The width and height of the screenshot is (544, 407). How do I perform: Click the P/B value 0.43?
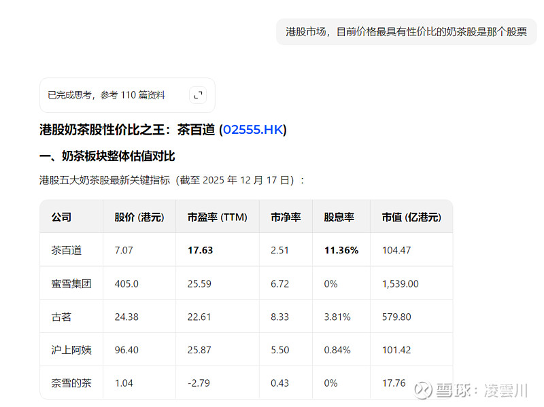[x=279, y=383]
